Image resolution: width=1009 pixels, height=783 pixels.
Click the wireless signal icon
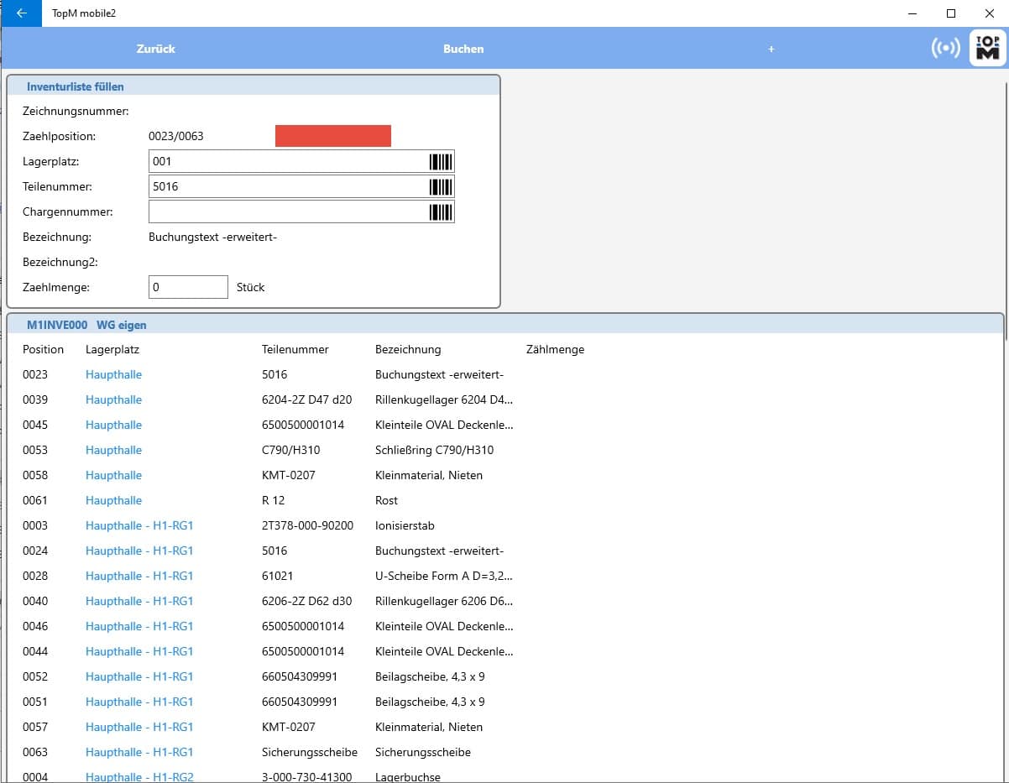(x=945, y=48)
